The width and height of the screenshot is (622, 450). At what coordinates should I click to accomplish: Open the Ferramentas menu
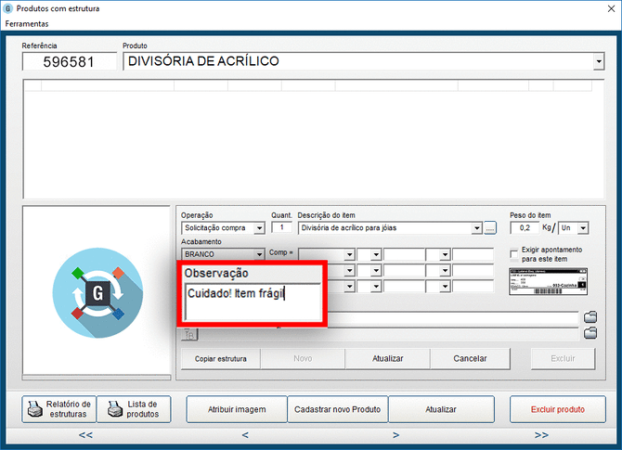(27, 24)
